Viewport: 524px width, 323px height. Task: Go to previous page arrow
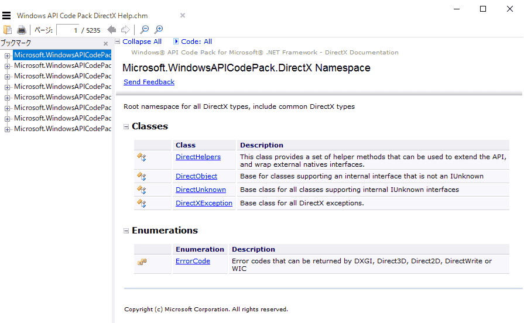(x=112, y=30)
